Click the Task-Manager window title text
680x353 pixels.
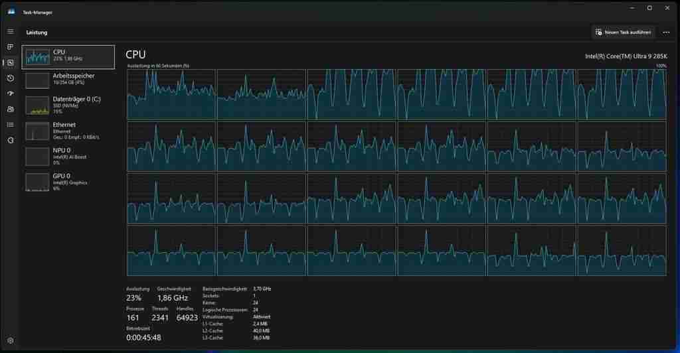click(x=37, y=13)
